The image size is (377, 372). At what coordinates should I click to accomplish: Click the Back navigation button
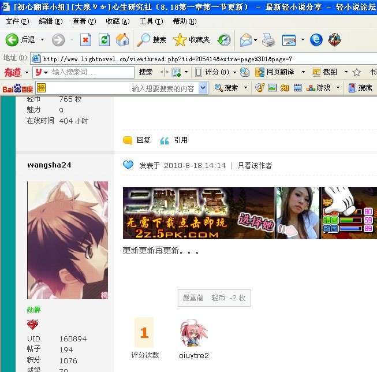coord(20,40)
